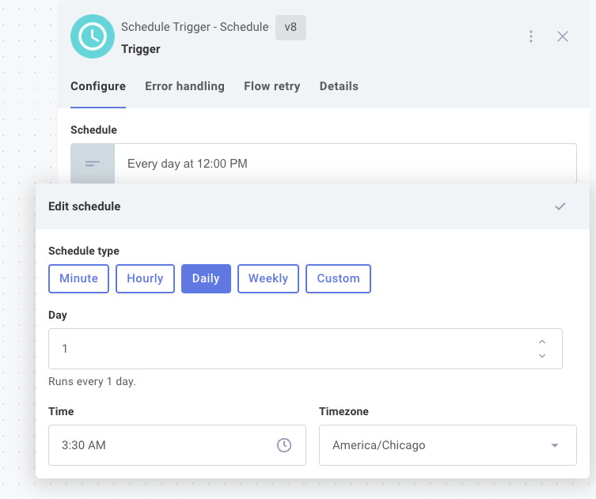596x499 pixels.
Task: Click the 'Every day at 12:00 PM' field
Action: coord(345,164)
